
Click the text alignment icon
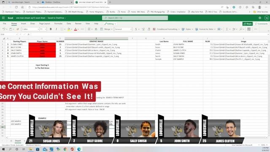(x=89, y=29)
